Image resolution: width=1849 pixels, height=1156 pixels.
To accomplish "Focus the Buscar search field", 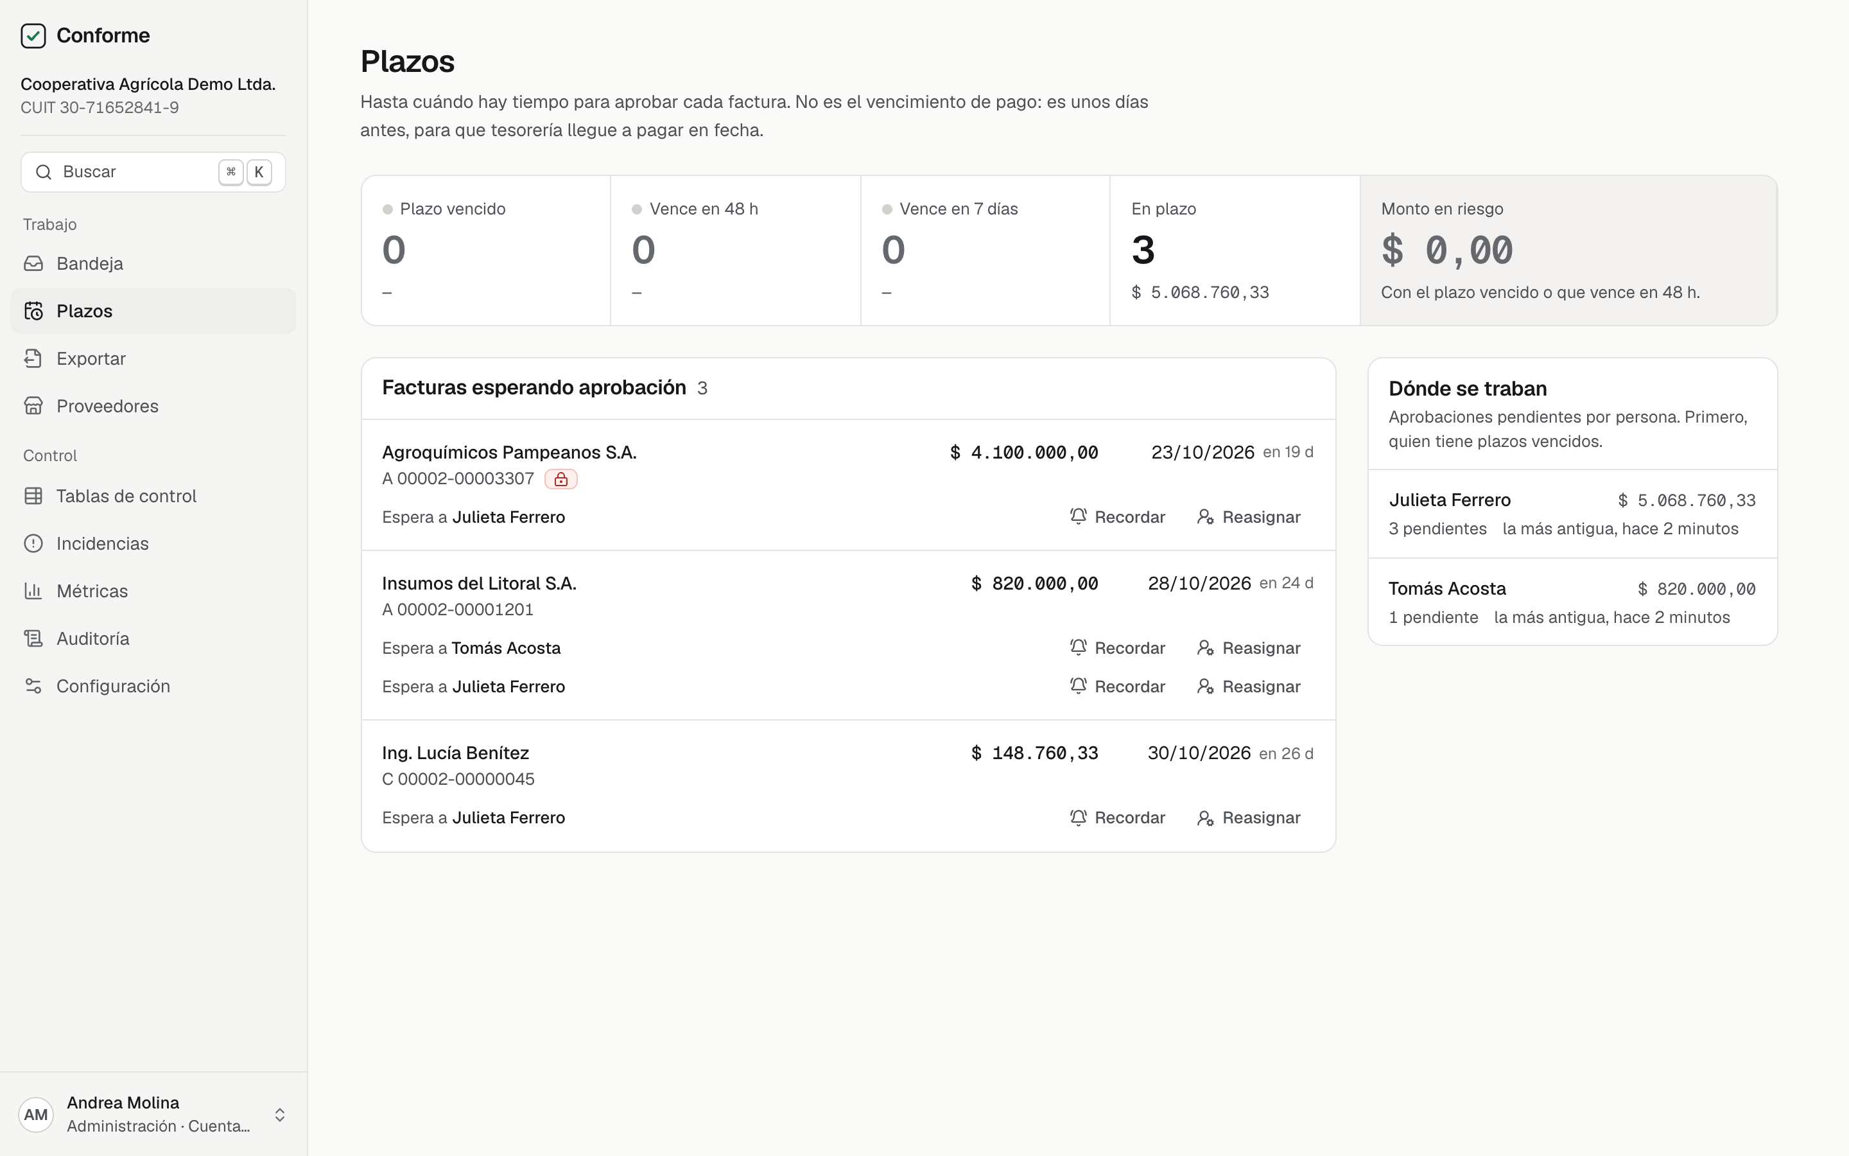I will (x=153, y=172).
